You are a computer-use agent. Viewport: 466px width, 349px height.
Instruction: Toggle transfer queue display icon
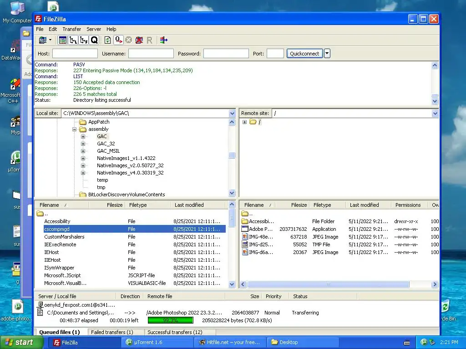94,40
